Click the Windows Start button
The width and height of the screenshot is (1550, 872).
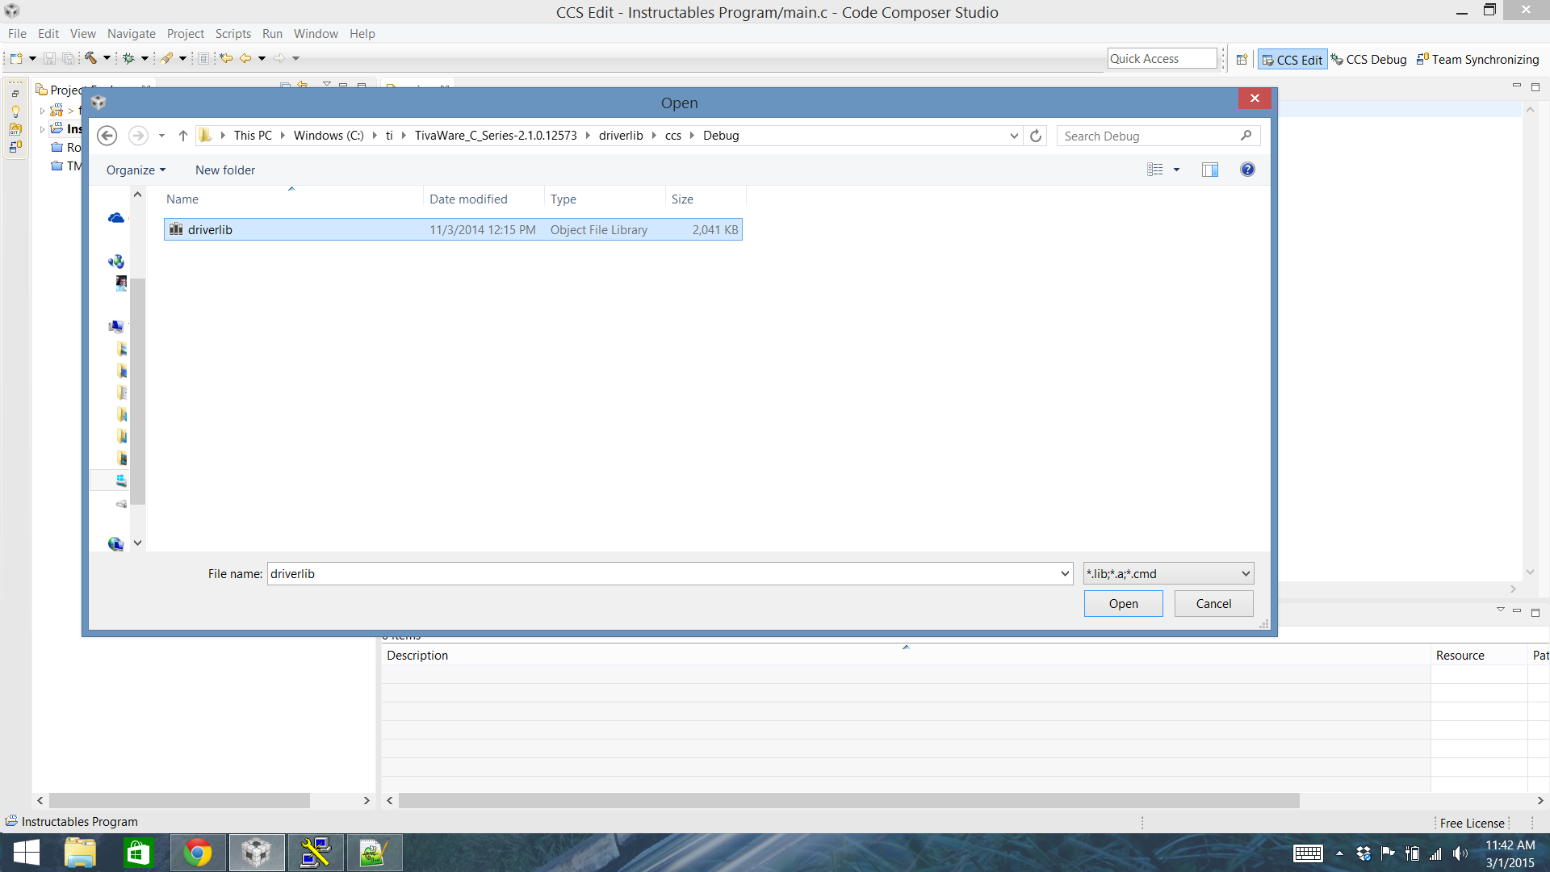tap(26, 853)
